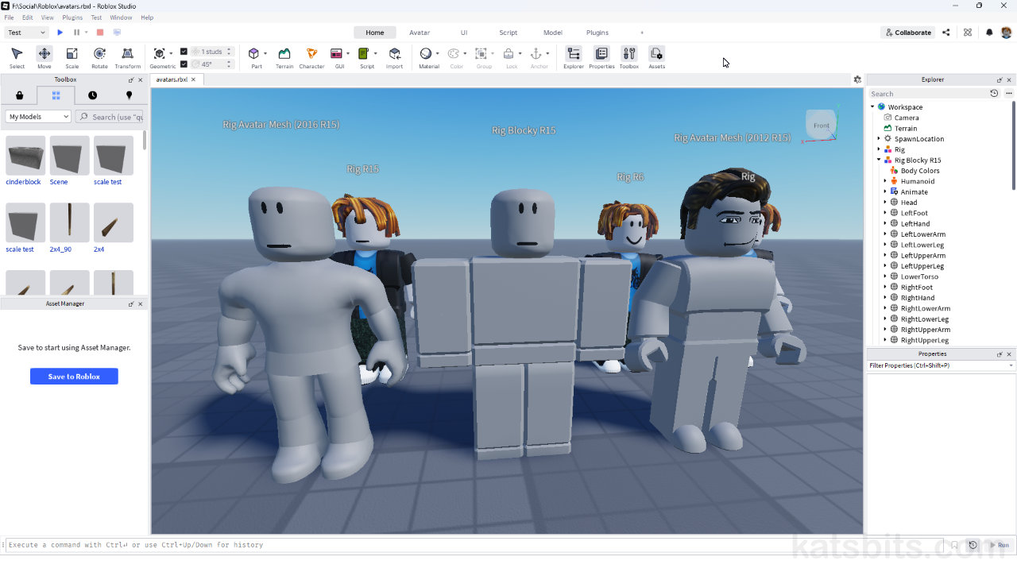Switch to the Model ribbon tab
The width and height of the screenshot is (1017, 572).
click(x=553, y=33)
